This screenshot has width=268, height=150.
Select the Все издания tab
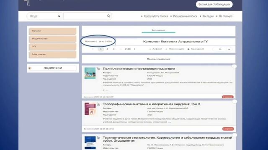click(x=158, y=30)
